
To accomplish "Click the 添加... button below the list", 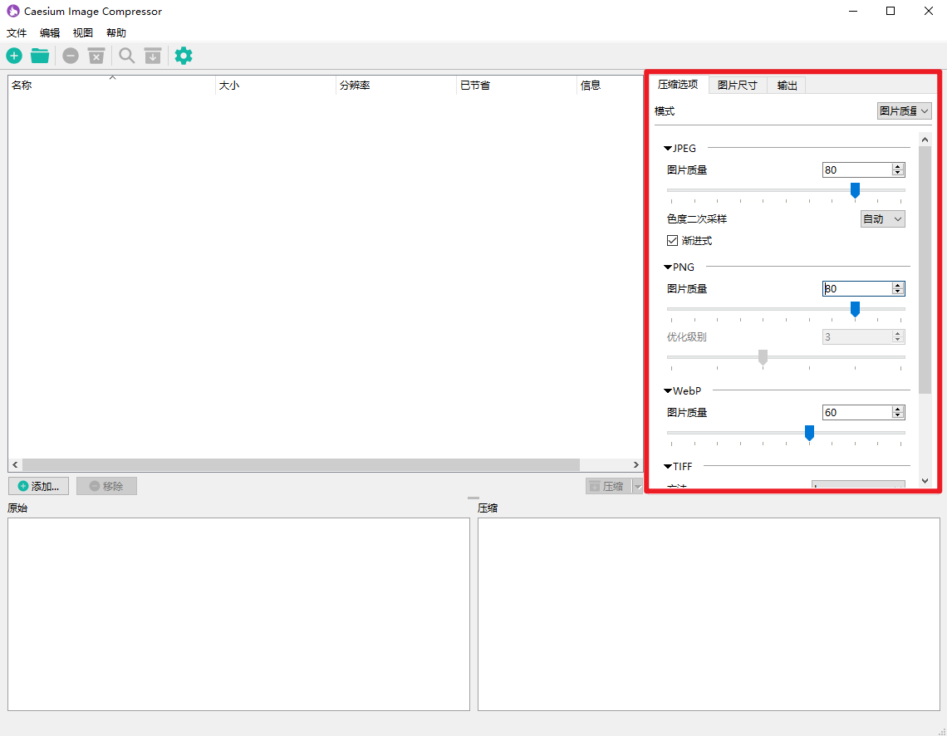I will pyautogui.click(x=38, y=486).
